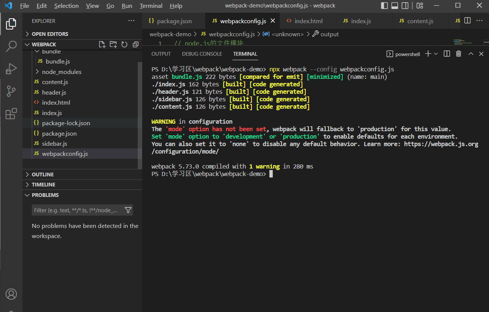489x312 pixels.
Task: Open the Accounts menu icon
Action: pyautogui.click(x=11, y=294)
